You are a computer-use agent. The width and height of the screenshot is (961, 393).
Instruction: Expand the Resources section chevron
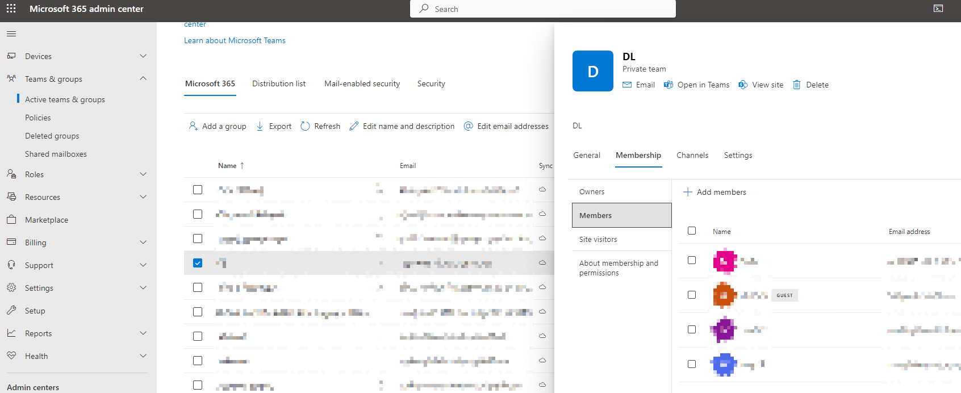point(143,196)
